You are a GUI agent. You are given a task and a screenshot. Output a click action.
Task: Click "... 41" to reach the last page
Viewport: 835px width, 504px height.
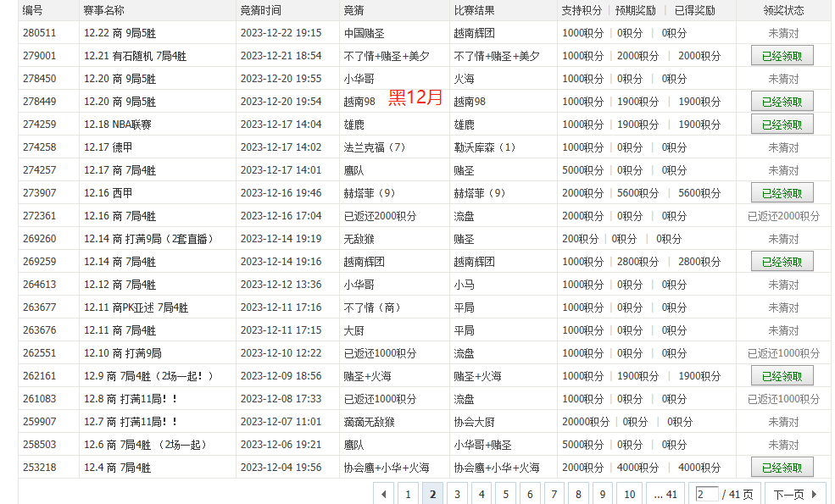coord(665,492)
